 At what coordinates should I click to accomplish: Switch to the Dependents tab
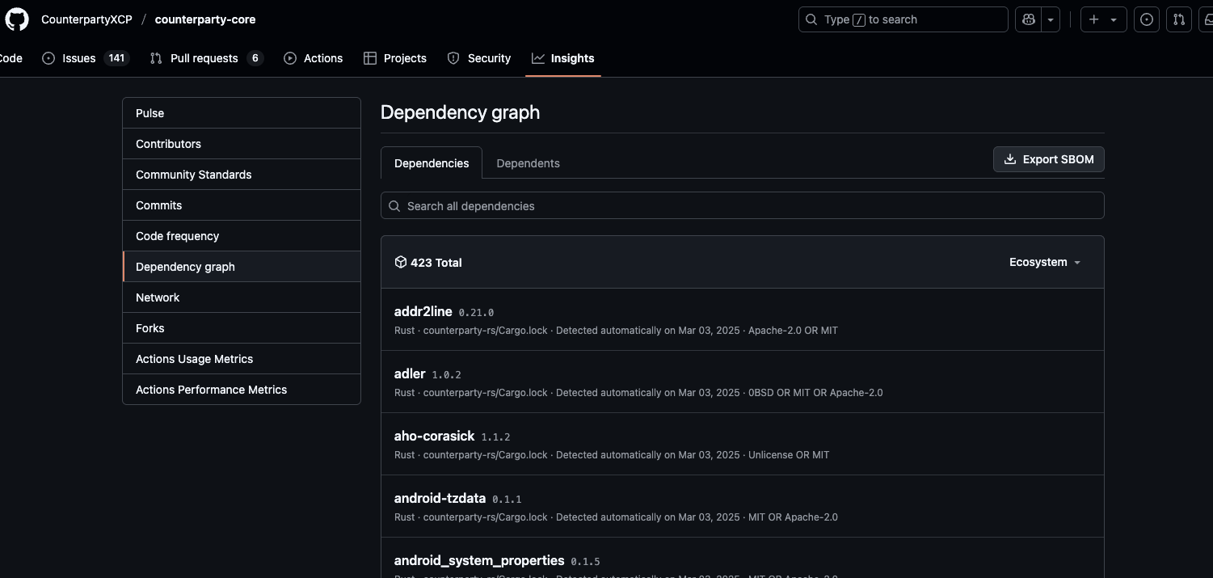click(528, 163)
